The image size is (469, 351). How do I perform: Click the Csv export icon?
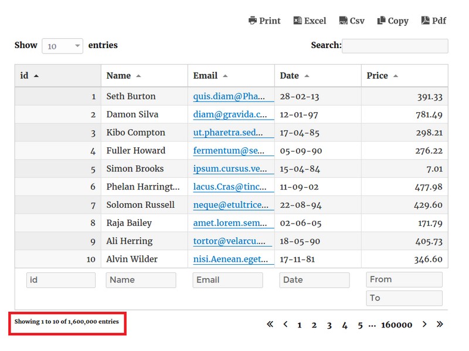click(x=344, y=21)
